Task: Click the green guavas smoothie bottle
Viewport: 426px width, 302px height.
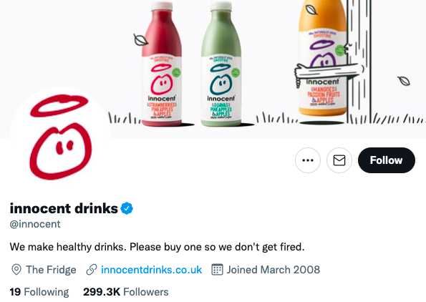Action: coord(221,64)
